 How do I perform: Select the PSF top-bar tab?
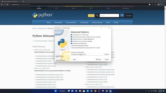pos(56,8)
